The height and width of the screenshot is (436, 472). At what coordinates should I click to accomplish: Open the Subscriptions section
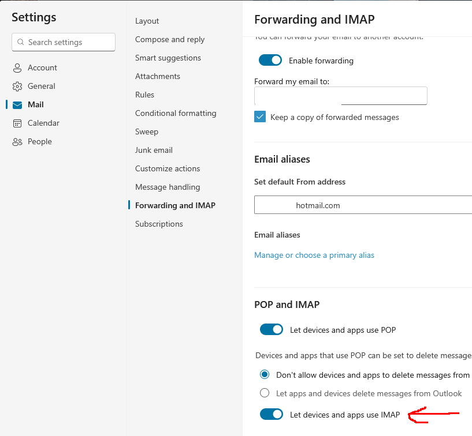coord(159,224)
